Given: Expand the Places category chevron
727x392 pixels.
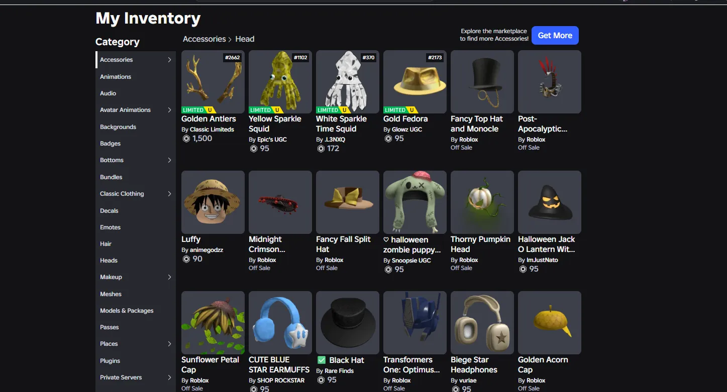Looking at the screenshot, I should (x=169, y=344).
